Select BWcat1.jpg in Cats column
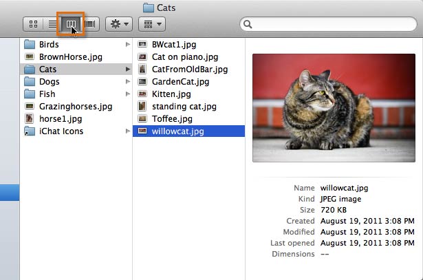 point(175,45)
